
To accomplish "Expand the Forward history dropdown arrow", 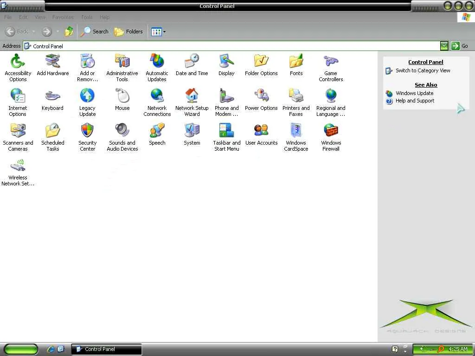I will 58,32.
